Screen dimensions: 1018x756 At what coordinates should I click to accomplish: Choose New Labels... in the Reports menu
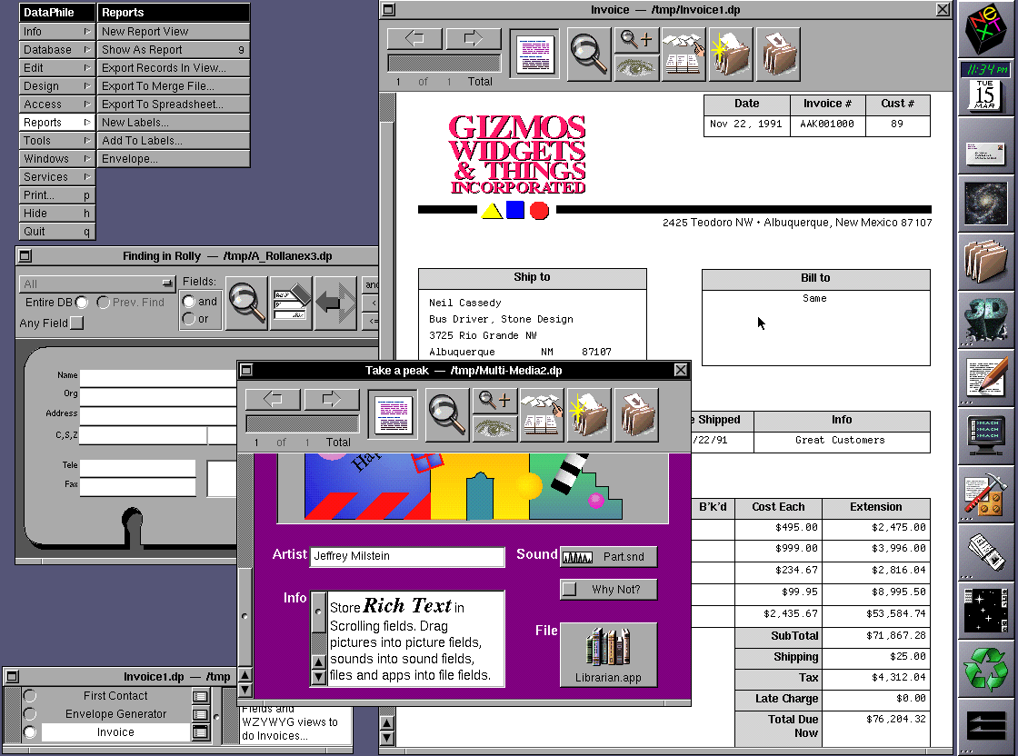click(174, 123)
